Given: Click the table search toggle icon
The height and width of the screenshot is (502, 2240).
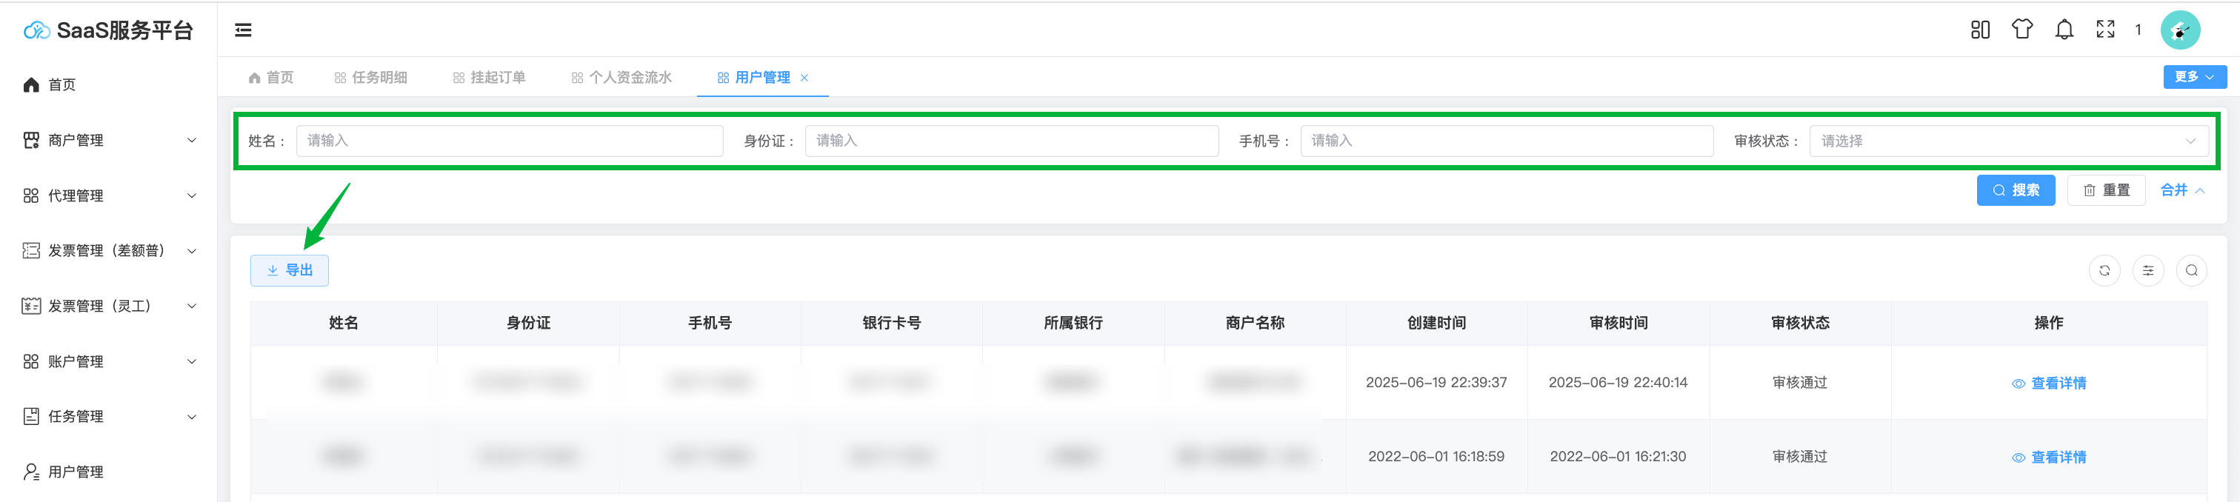Looking at the screenshot, I should click(2191, 271).
